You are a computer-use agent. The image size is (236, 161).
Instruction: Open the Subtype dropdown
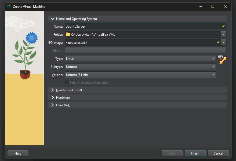pos(213,67)
